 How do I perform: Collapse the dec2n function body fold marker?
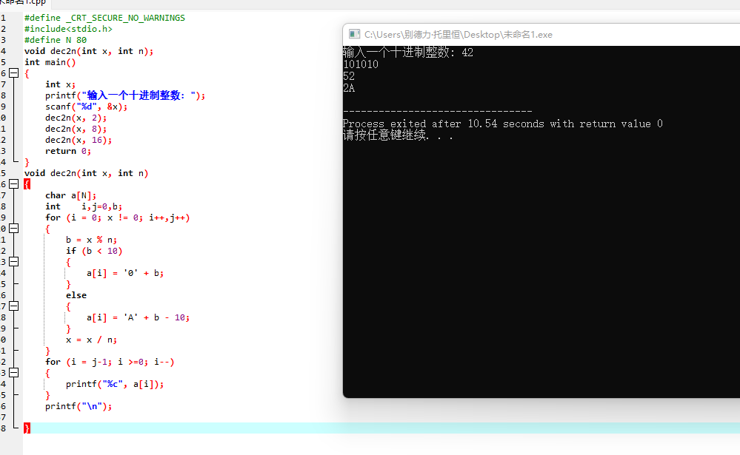14,184
